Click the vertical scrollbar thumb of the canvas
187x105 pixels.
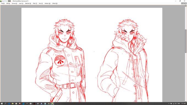[x=186, y=41]
